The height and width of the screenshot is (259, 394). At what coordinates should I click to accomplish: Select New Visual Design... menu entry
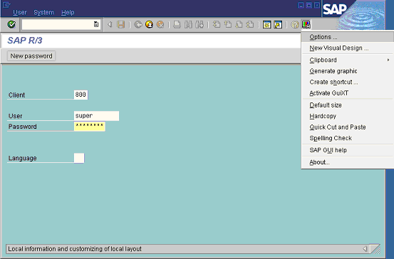[347, 48]
